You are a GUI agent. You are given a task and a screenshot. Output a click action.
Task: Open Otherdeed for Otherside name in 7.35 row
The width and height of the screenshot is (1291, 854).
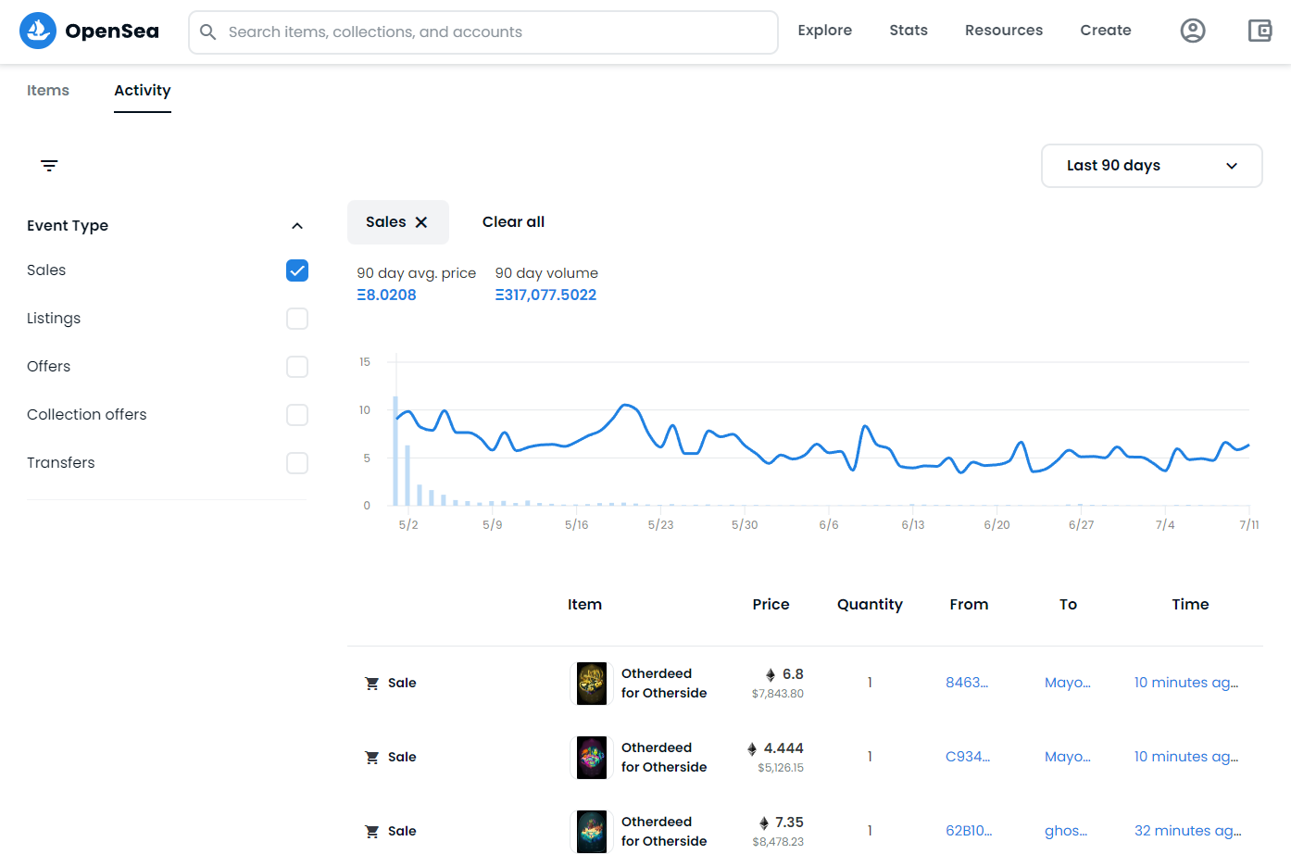point(664,832)
